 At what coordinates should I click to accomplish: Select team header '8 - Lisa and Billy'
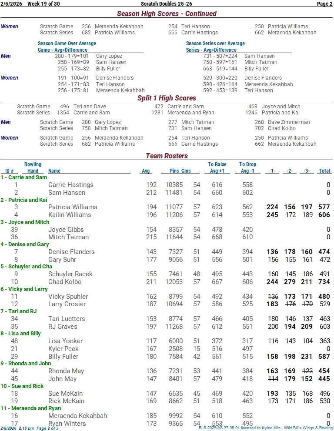coord(20,334)
